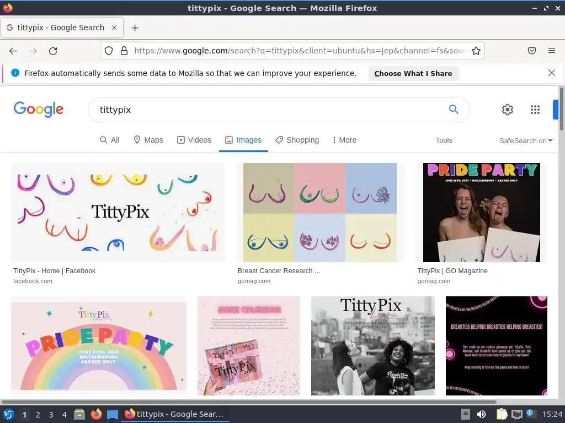The height and width of the screenshot is (423, 565).
Task: Click the network monitor tray icon
Action: (516, 414)
